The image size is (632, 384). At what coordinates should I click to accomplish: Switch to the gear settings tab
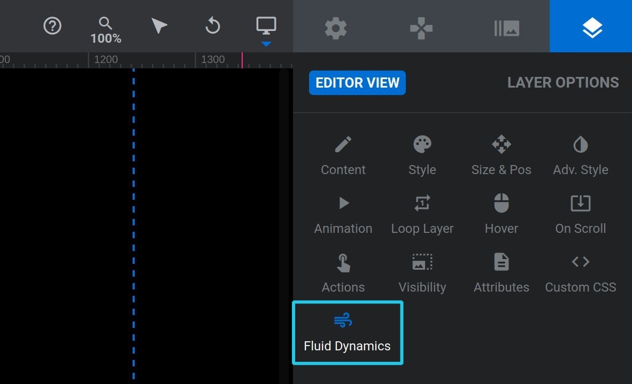coord(336,28)
